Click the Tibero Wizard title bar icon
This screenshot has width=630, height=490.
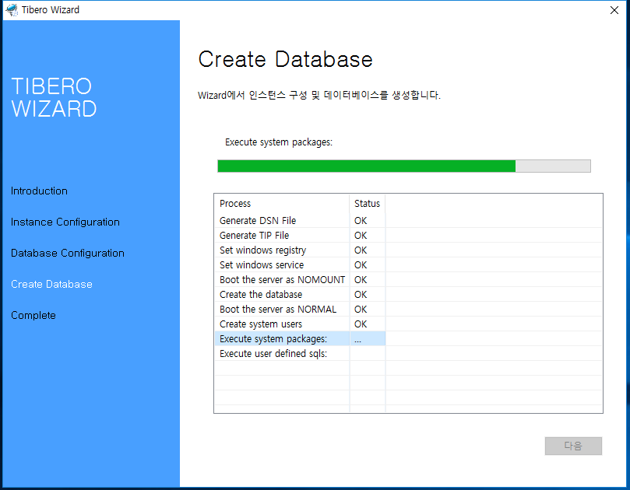12,9
